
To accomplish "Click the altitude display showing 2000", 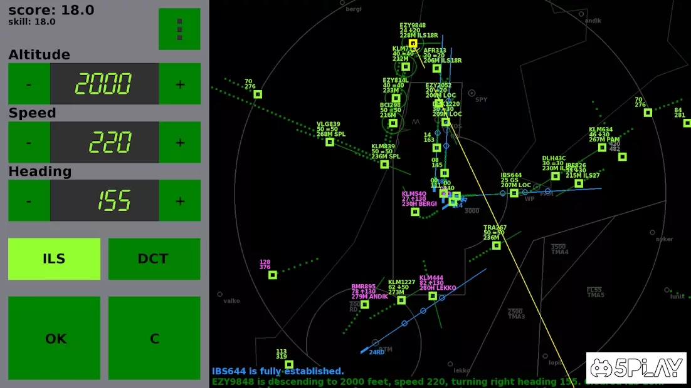I will pos(104,84).
